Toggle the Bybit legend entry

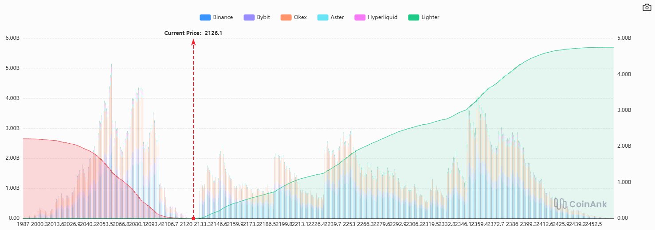tap(257, 17)
